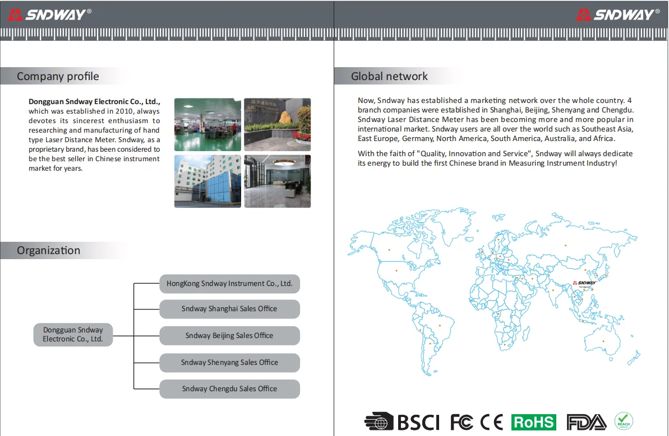669x436 pixels.
Task: Click the REACH checkmark badge
Action: click(x=624, y=421)
